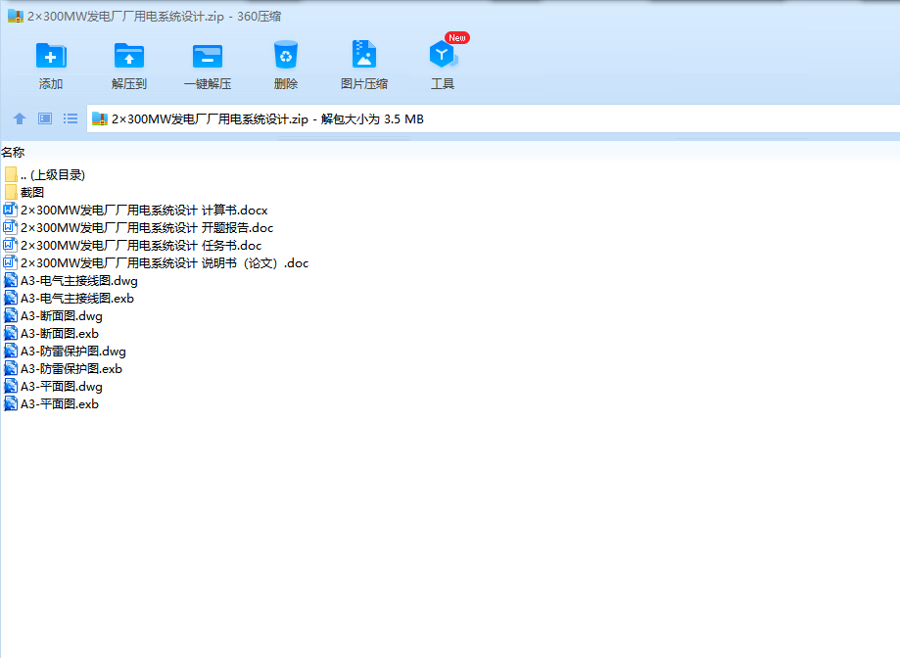This screenshot has height=658, width=900.
Task: Switch to icon view mode
Action: coord(45,118)
